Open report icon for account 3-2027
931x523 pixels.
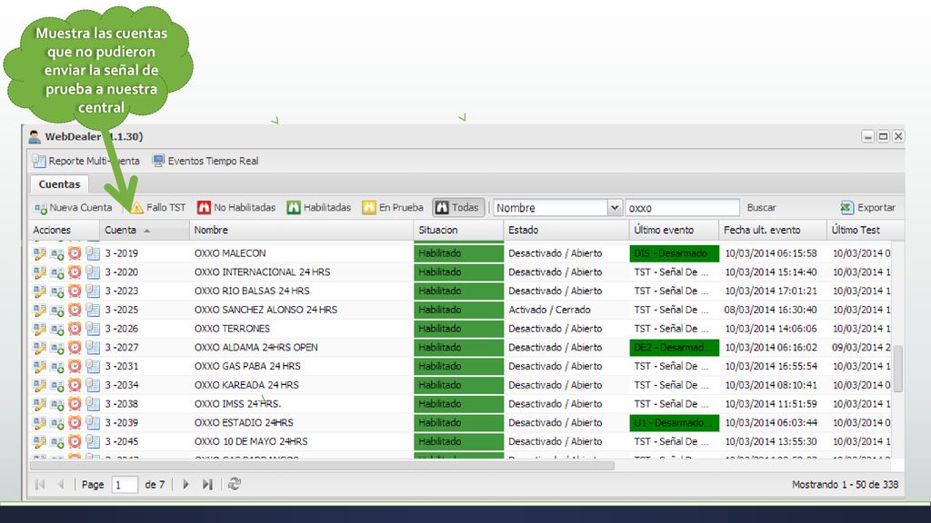[x=93, y=348]
